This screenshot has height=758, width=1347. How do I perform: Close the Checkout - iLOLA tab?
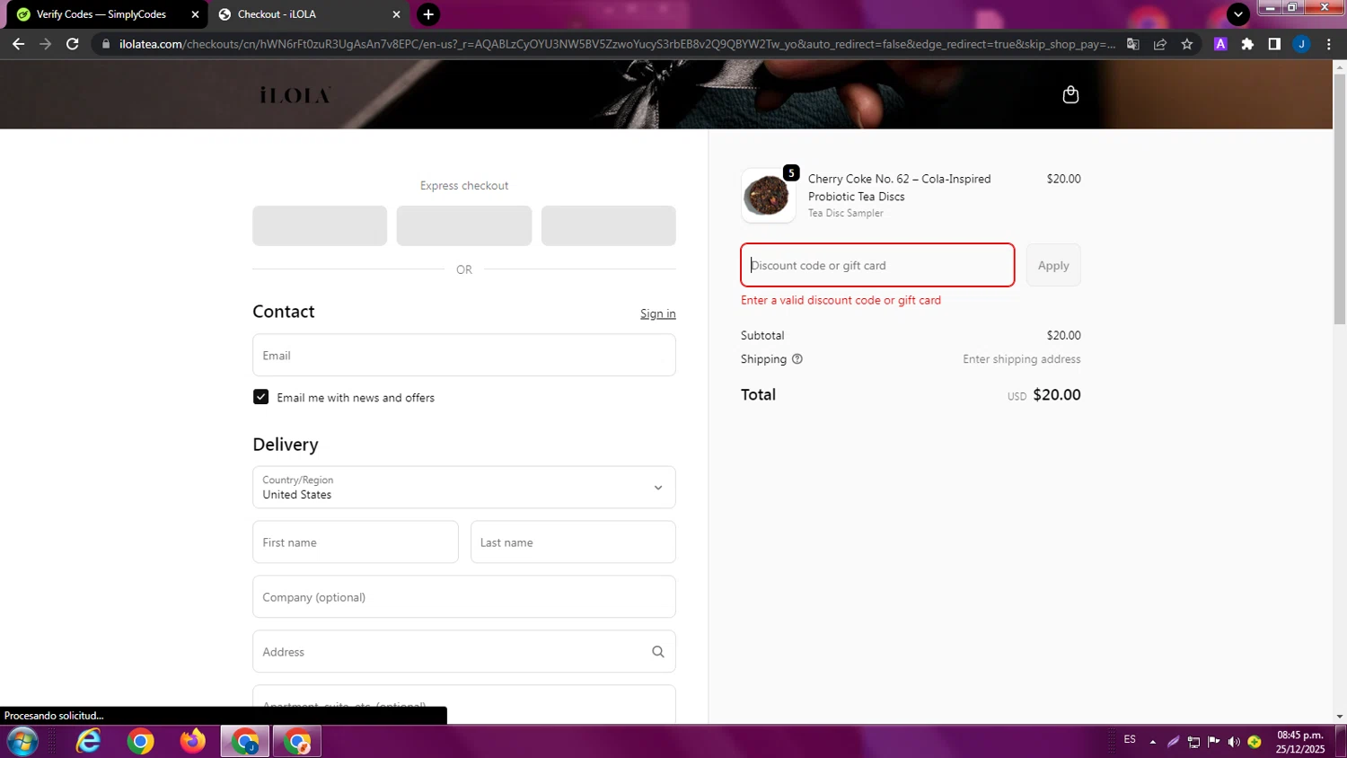(x=396, y=14)
